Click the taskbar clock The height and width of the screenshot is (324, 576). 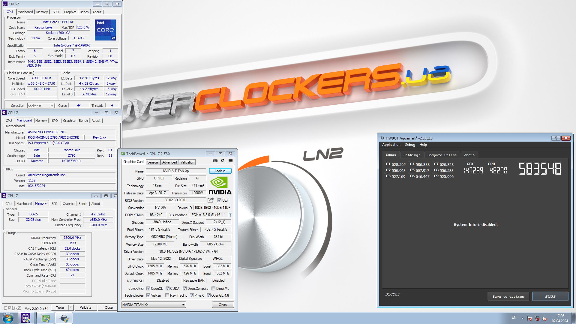[x=560, y=318]
